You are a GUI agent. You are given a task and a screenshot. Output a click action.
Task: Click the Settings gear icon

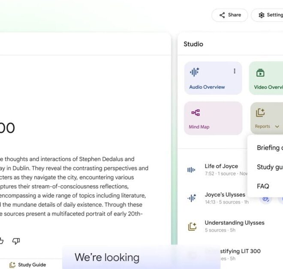point(261,15)
